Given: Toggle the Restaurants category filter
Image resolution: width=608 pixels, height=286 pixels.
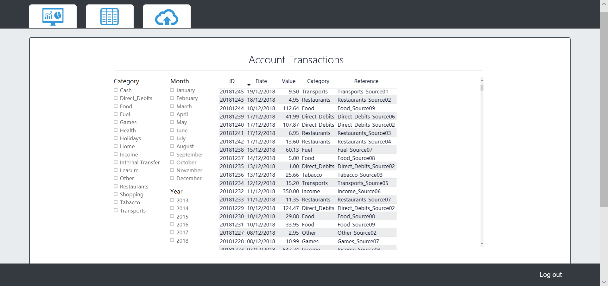Looking at the screenshot, I should tap(116, 186).
